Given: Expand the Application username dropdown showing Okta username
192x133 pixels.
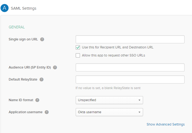Looking at the screenshot, I should (x=109, y=112).
